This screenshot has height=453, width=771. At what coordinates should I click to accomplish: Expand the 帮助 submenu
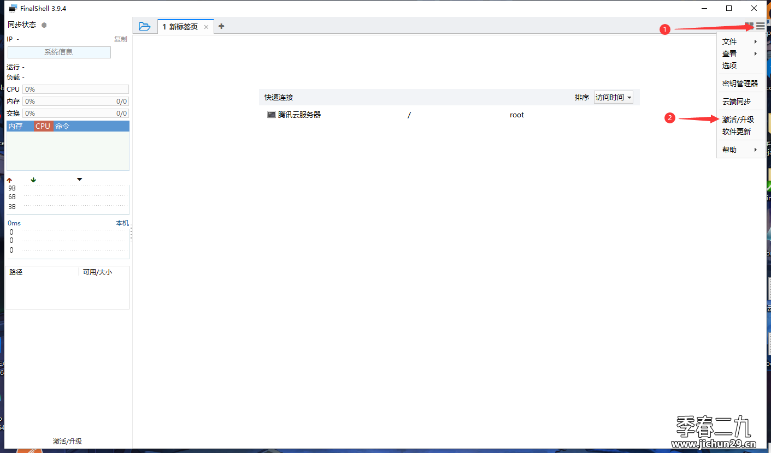pyautogui.click(x=740, y=150)
